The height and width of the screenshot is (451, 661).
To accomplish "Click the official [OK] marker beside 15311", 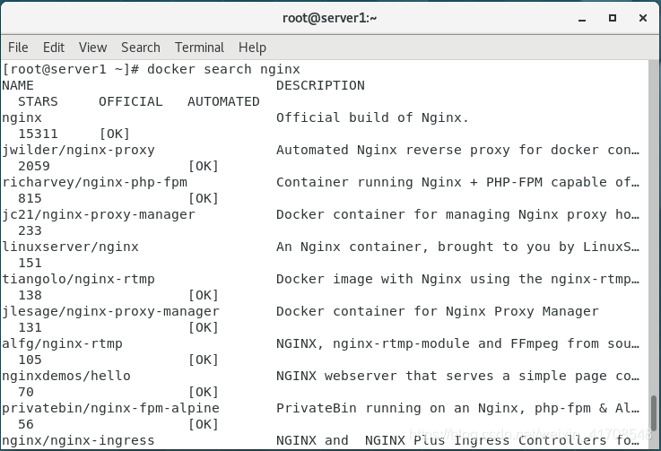I will pyautogui.click(x=115, y=134).
